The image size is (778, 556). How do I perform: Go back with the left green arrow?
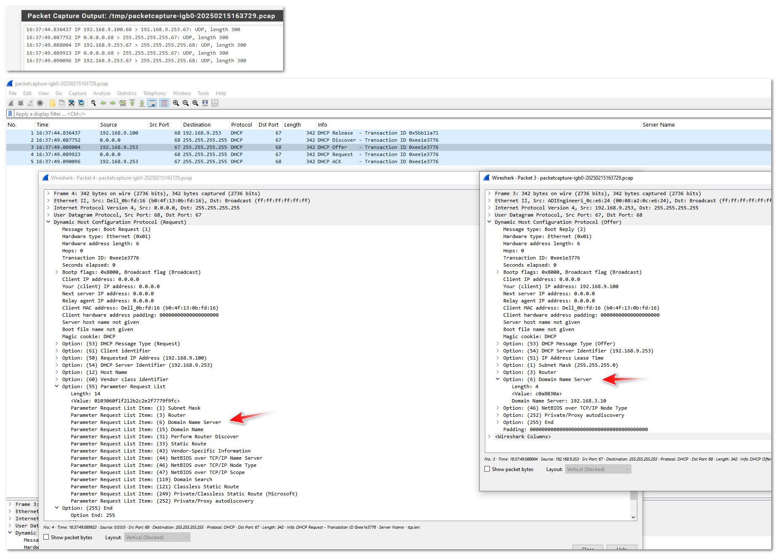[x=103, y=103]
